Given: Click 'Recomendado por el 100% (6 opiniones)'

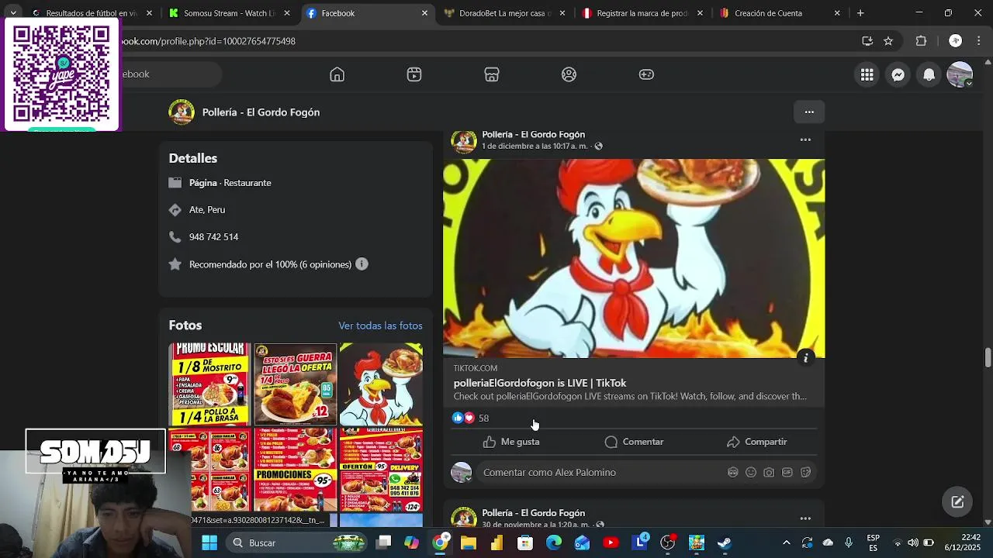Looking at the screenshot, I should (x=270, y=264).
